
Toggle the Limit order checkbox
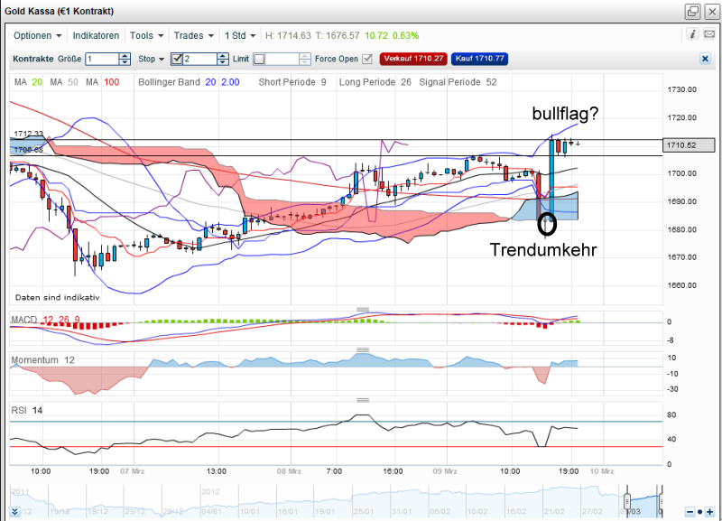coord(258,57)
